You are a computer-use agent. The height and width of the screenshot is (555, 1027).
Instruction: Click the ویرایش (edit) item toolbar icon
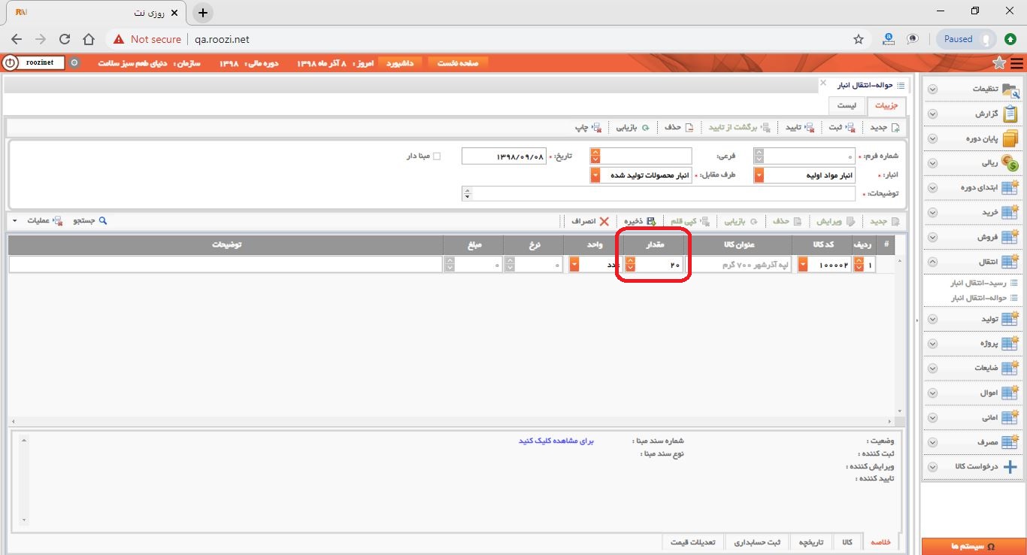coord(851,222)
